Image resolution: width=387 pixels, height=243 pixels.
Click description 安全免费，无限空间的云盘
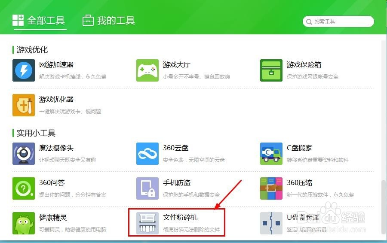pyautogui.click(x=194, y=160)
